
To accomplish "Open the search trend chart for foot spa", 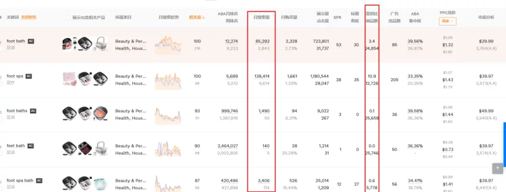I will 168,80.
